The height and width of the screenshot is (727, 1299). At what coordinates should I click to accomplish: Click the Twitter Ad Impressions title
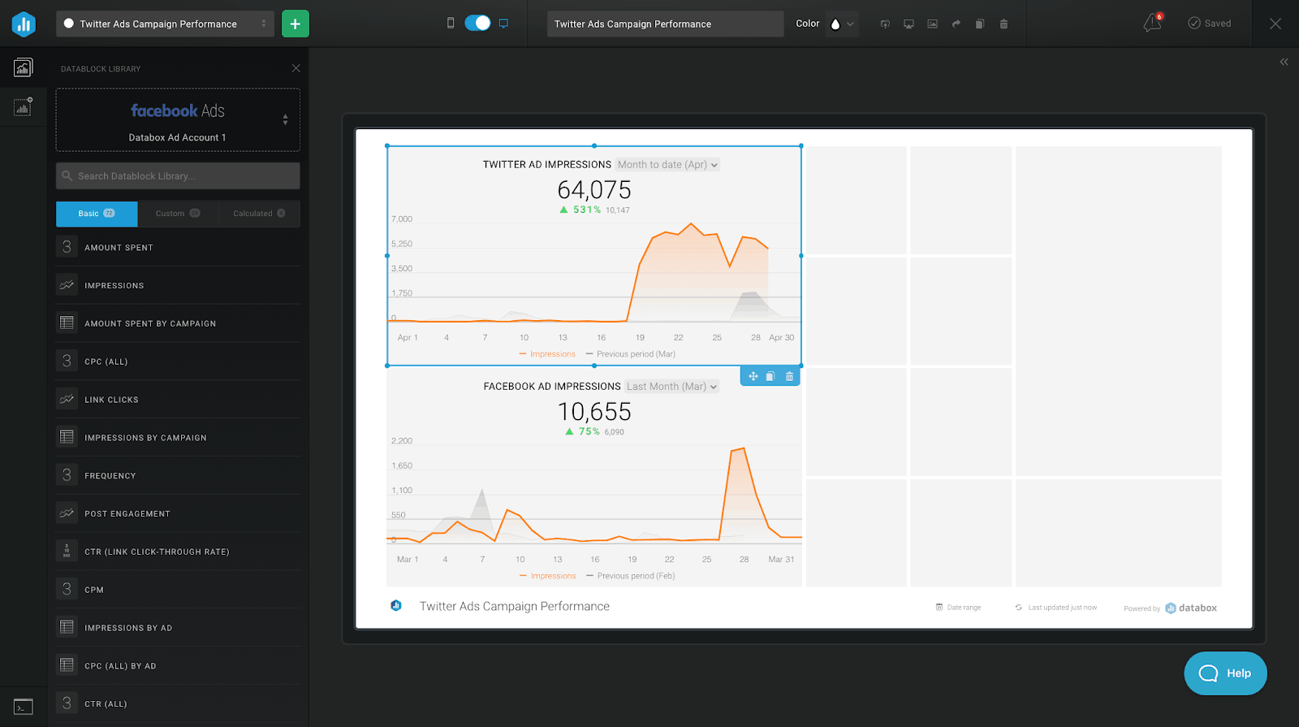coord(546,165)
